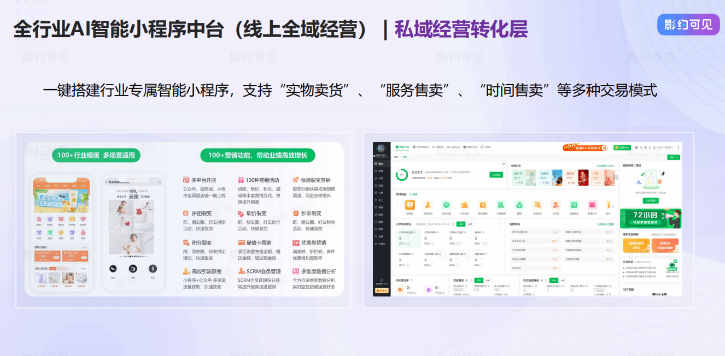Switch 营业概况 to the 全部 option
The height and width of the screenshot is (356, 725).
pyautogui.click(x=488, y=280)
